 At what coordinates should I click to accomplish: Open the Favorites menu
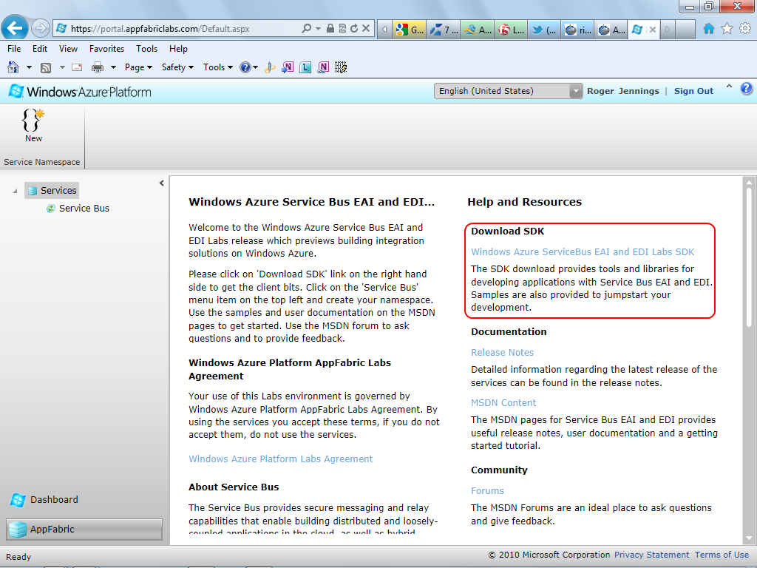tap(106, 49)
